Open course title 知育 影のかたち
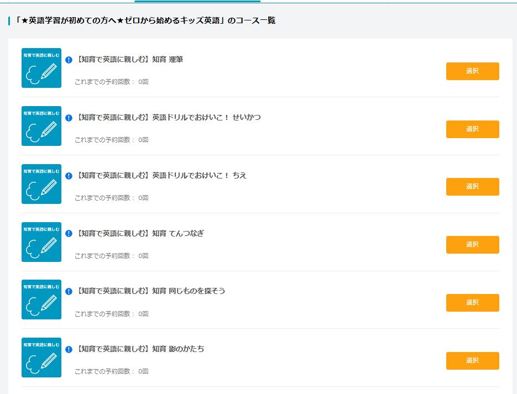This screenshot has width=517, height=394. (140, 349)
